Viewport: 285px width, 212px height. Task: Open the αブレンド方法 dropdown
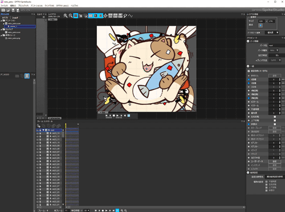coord(275,60)
